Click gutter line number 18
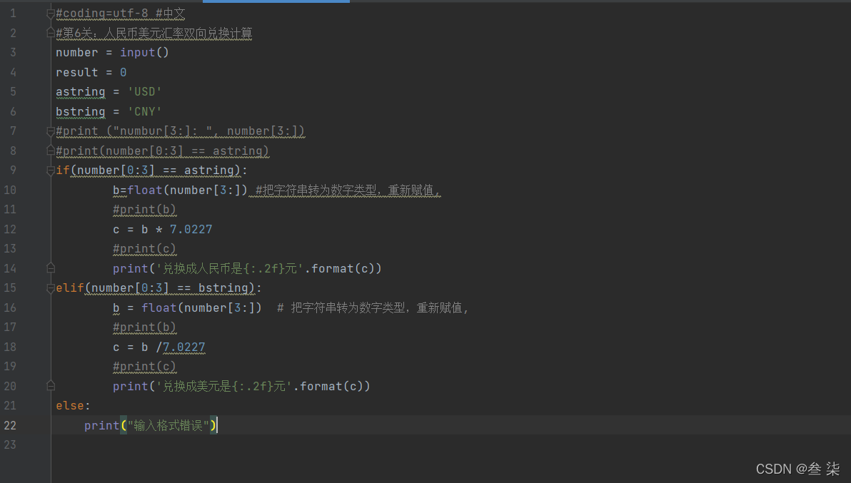 pos(10,347)
